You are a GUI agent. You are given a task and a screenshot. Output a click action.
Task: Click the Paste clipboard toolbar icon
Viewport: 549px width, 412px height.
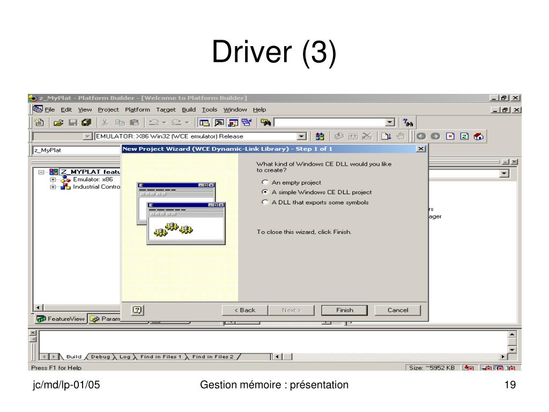tap(135, 122)
